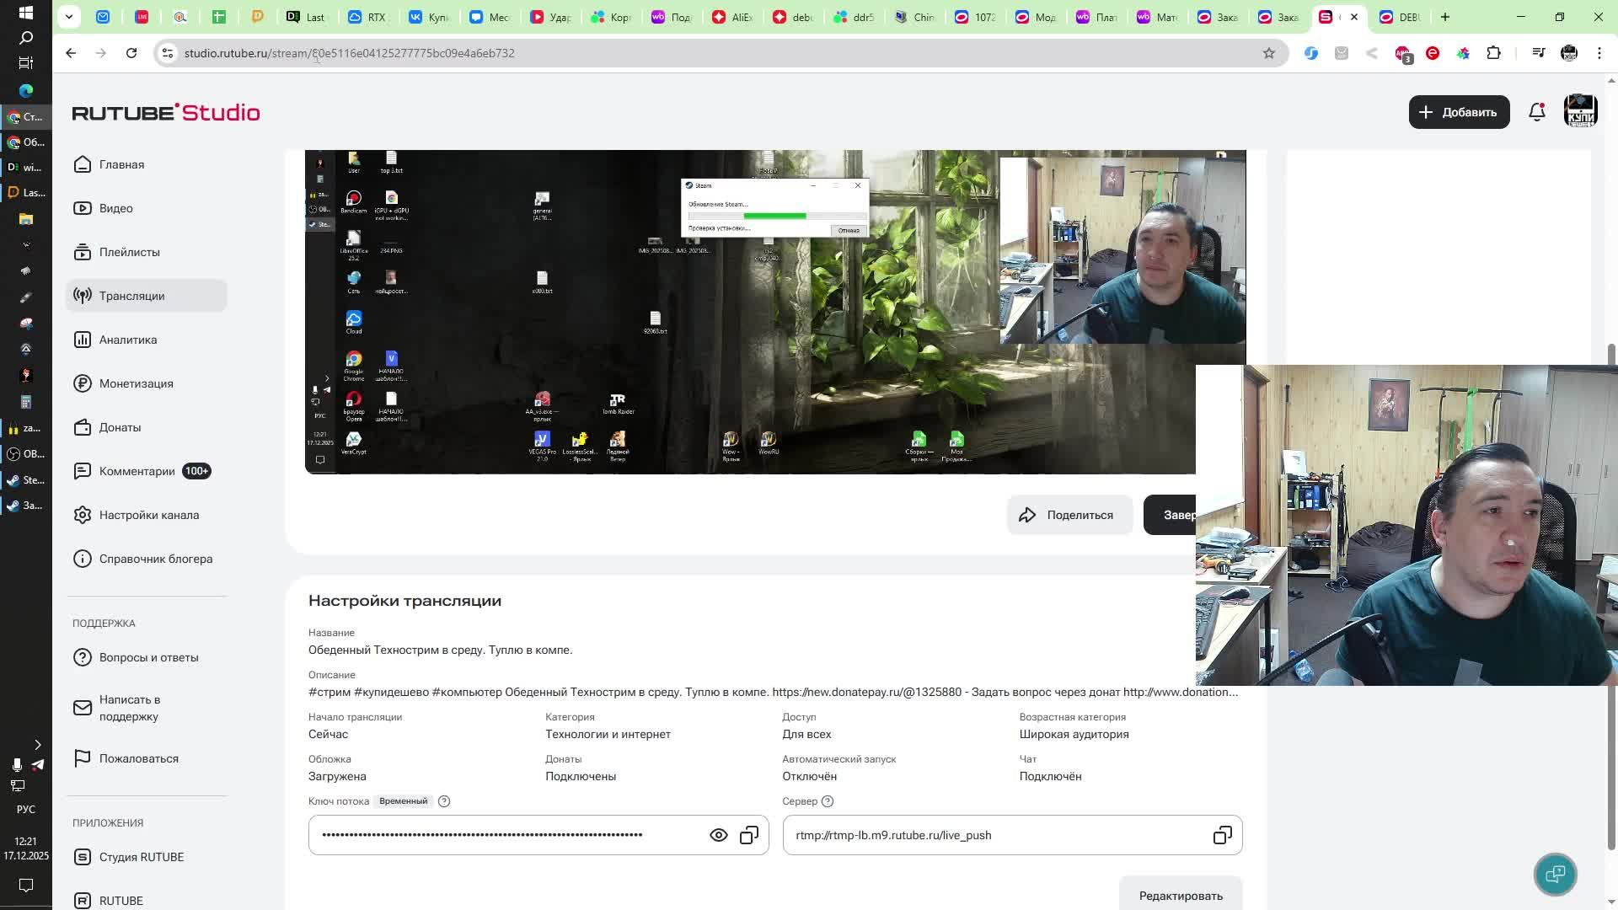Go to Аналитика in the sidebar
The height and width of the screenshot is (910, 1618).
click(128, 340)
